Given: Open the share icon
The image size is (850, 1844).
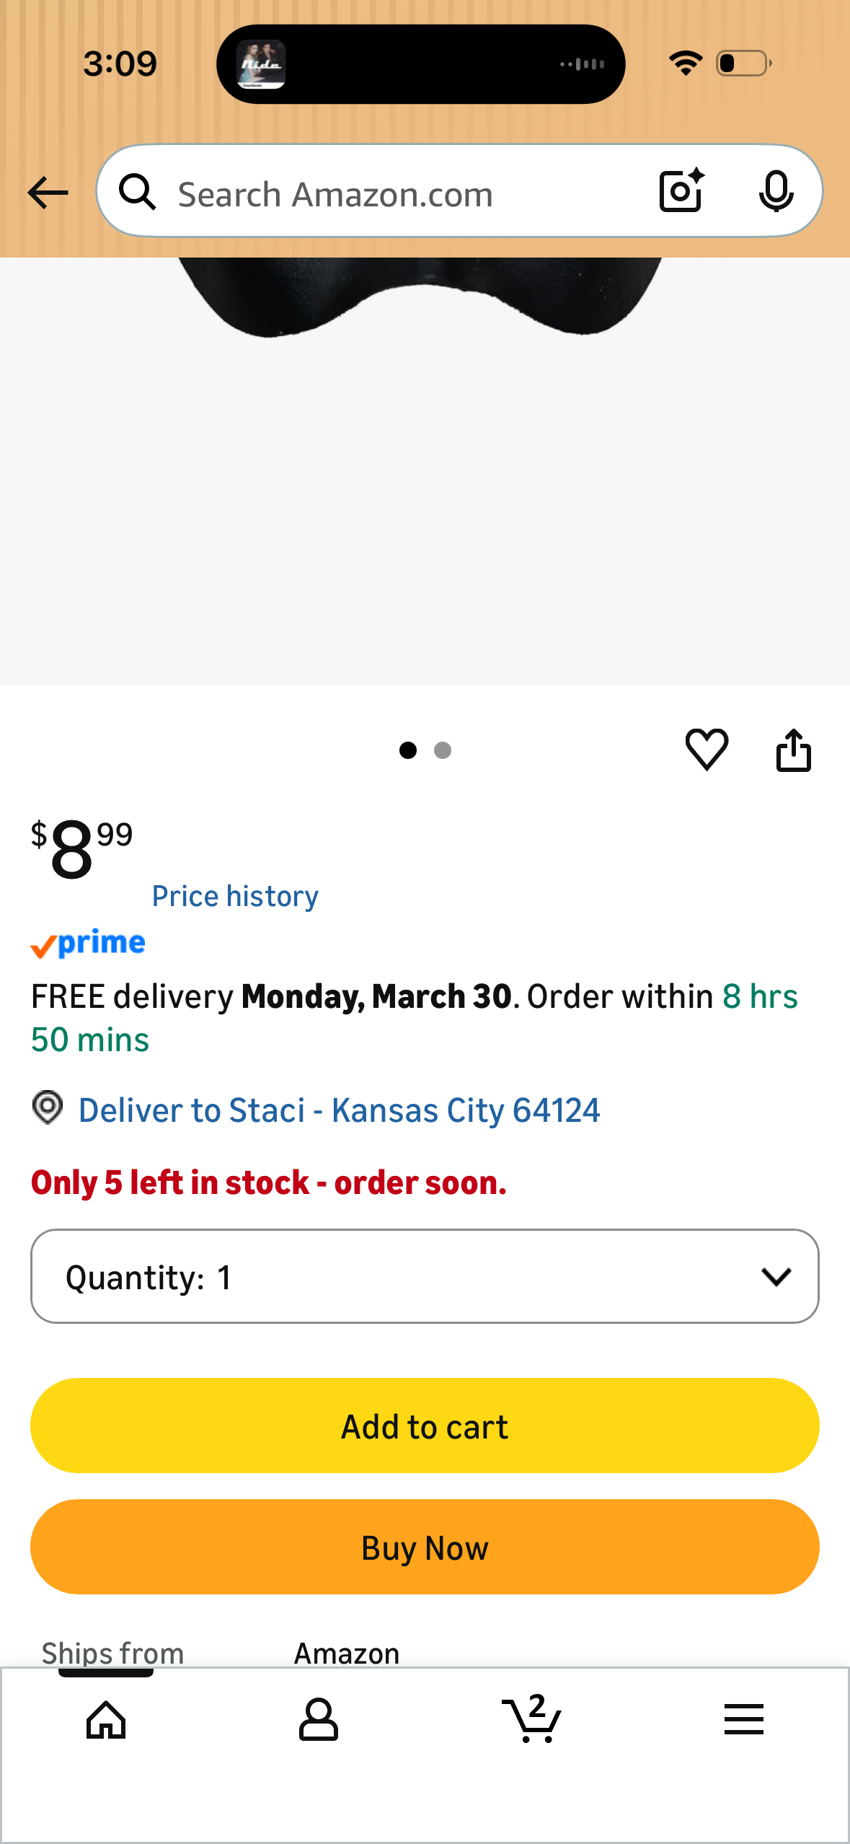Looking at the screenshot, I should pos(793,750).
